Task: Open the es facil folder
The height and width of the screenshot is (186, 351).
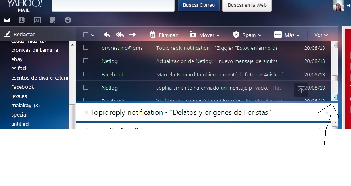Action: pyautogui.click(x=19, y=68)
